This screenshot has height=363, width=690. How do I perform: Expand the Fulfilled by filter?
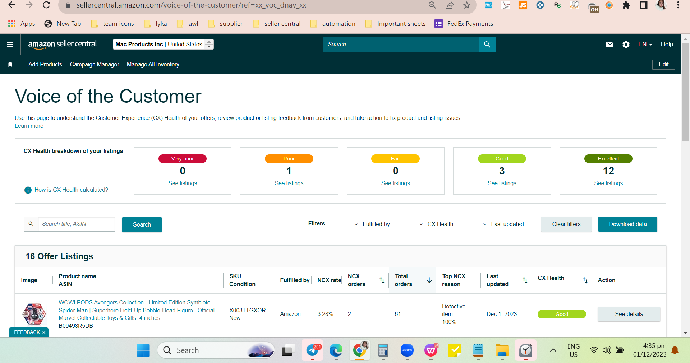click(x=372, y=224)
